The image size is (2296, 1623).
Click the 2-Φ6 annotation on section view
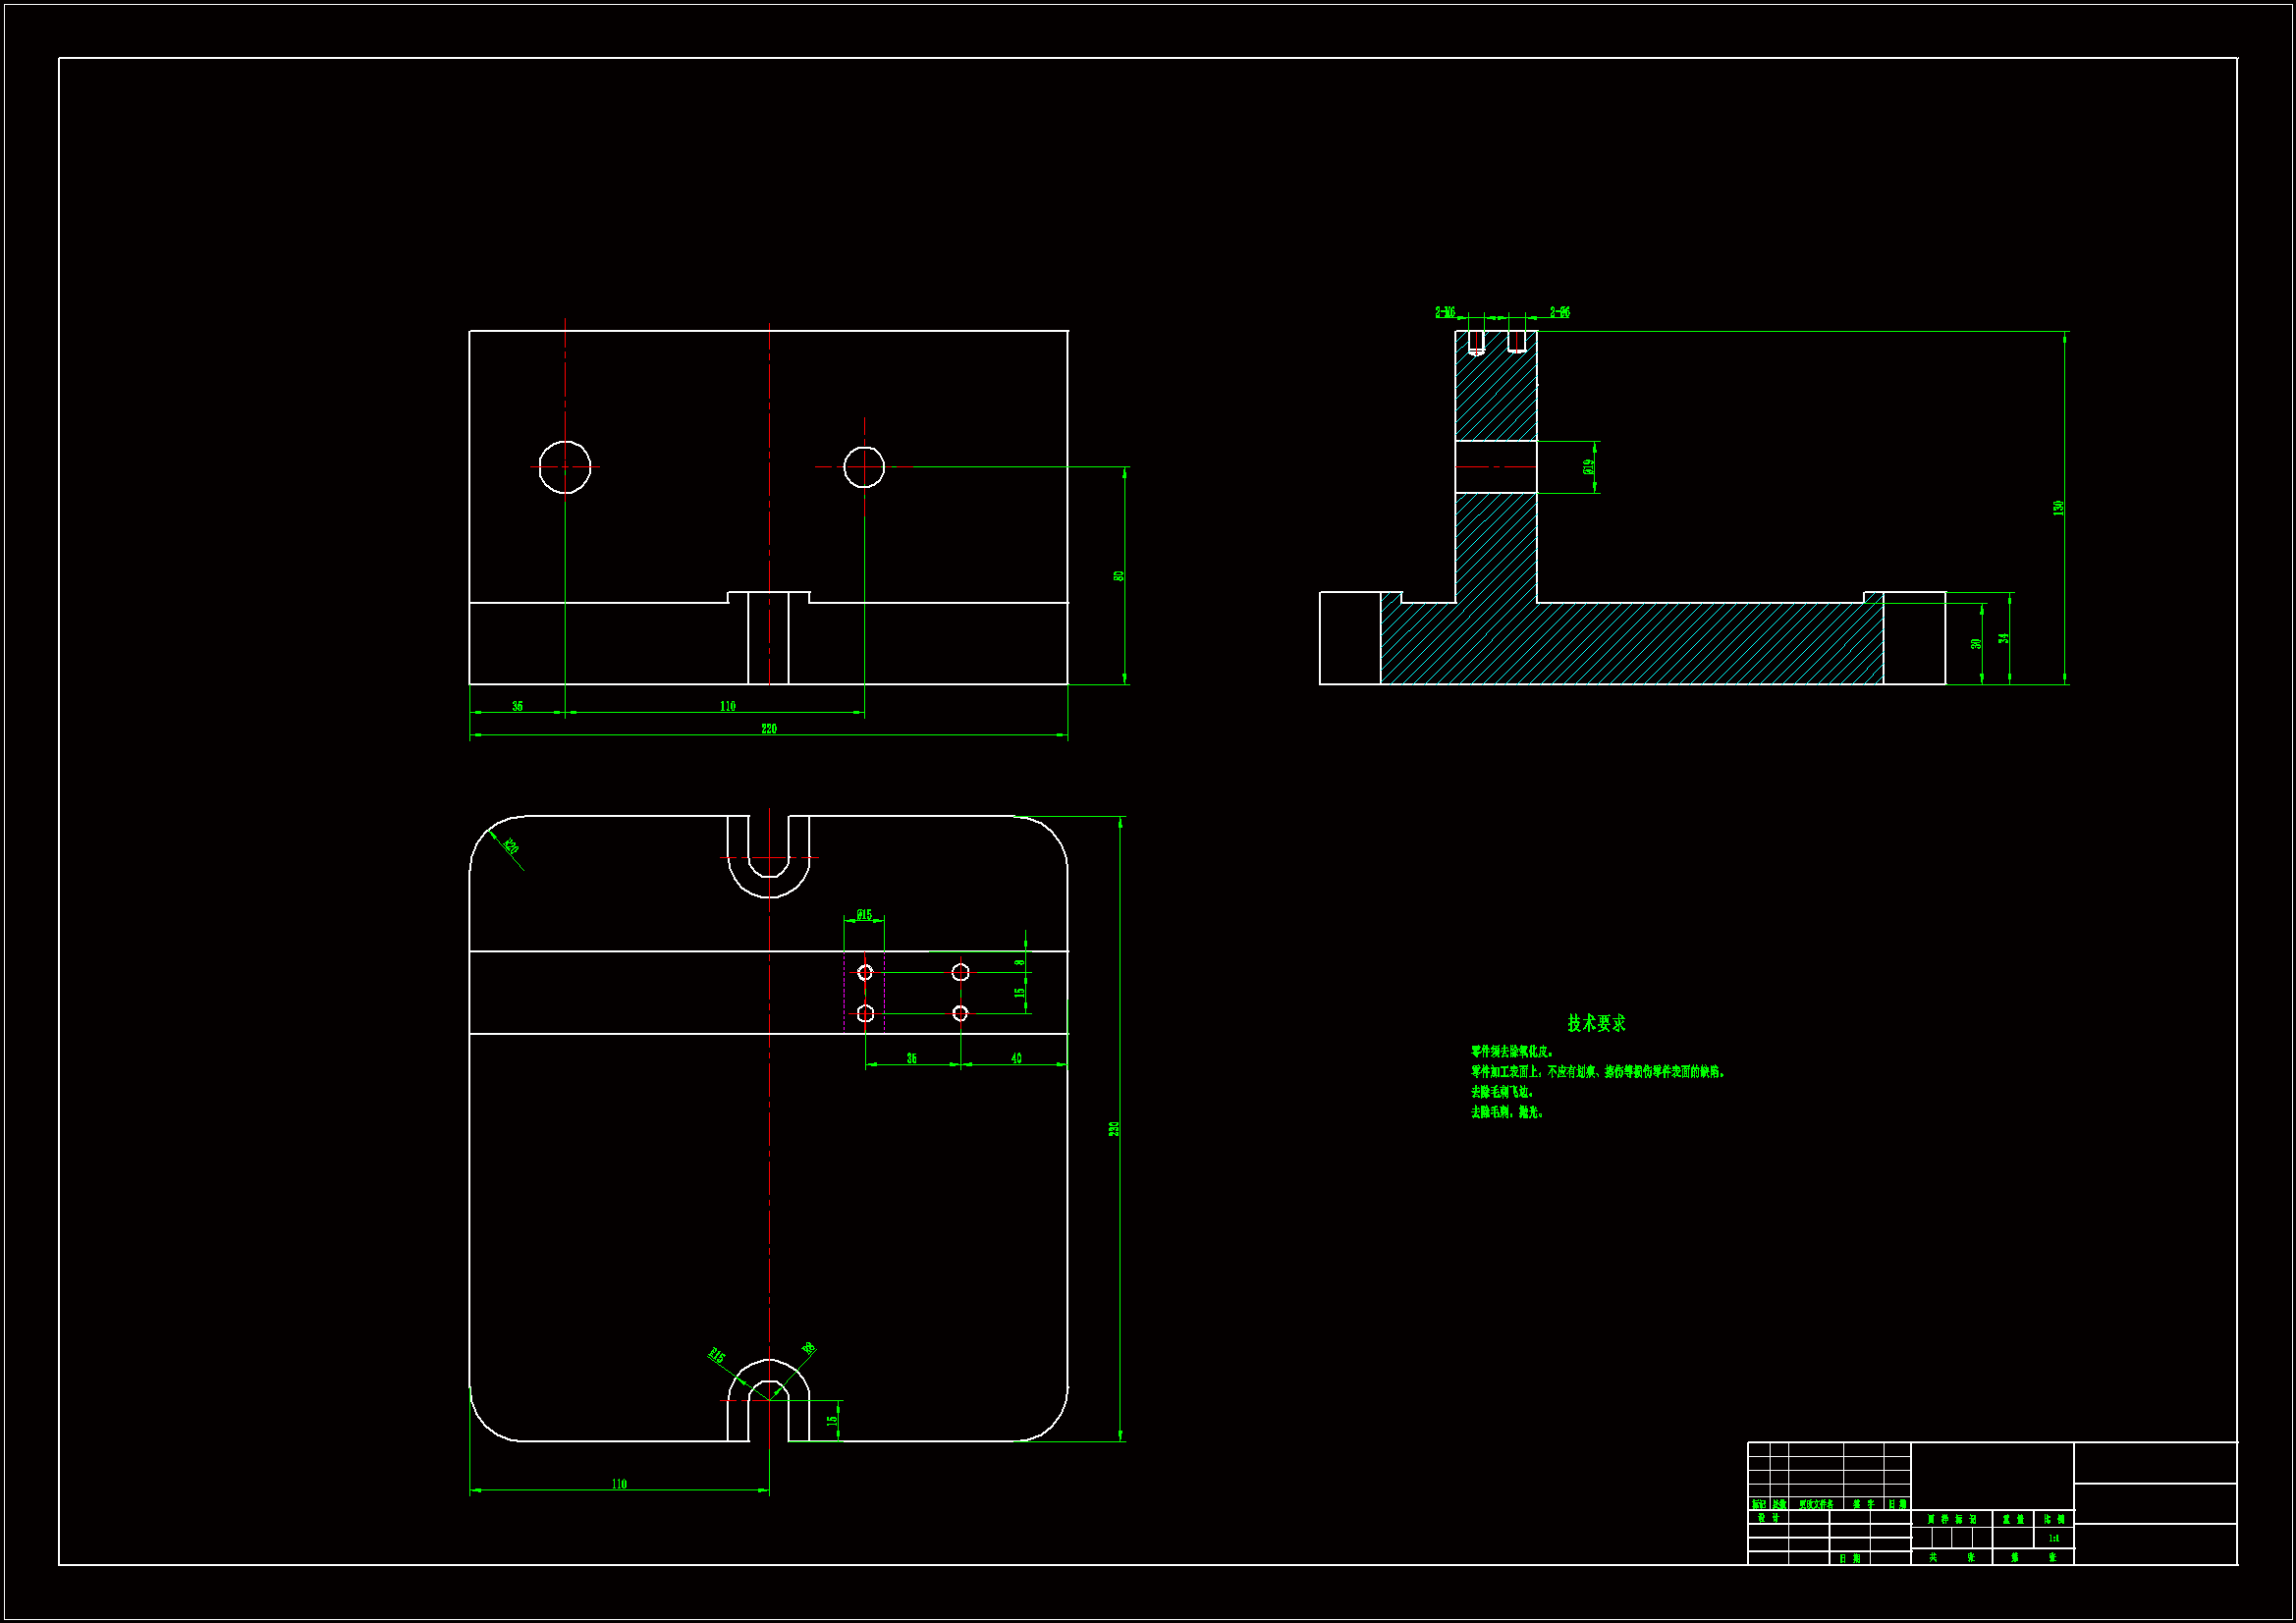(1559, 312)
